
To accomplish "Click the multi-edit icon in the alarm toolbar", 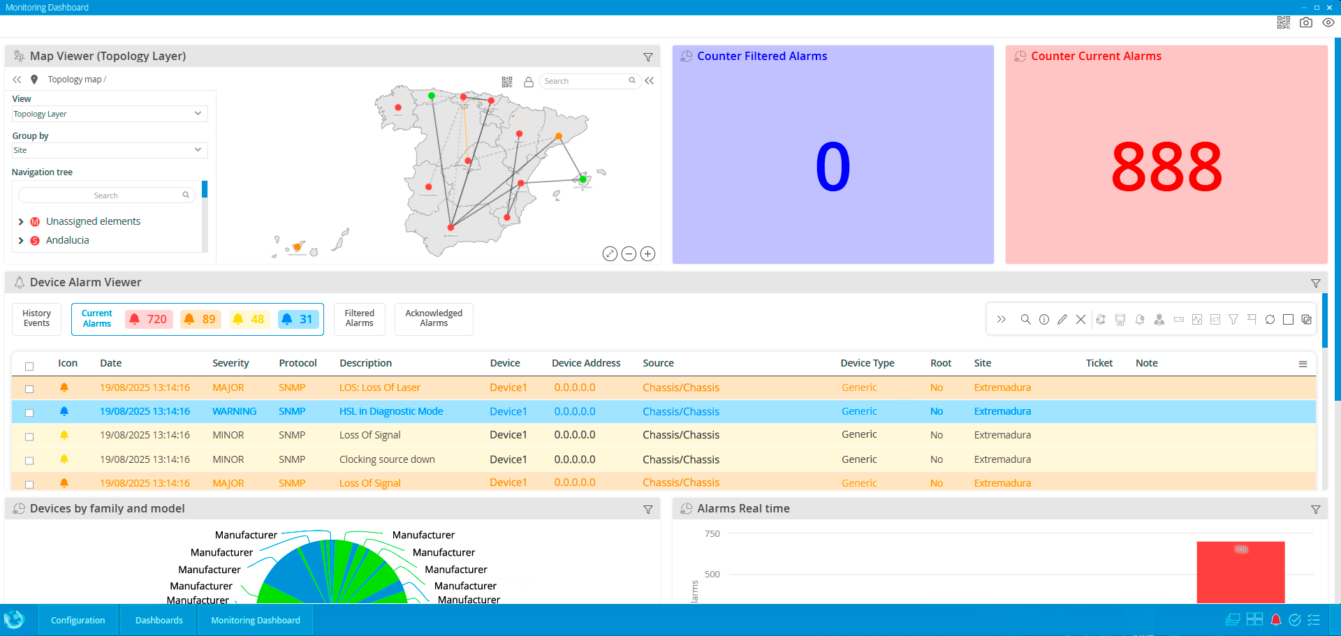I will [1307, 320].
